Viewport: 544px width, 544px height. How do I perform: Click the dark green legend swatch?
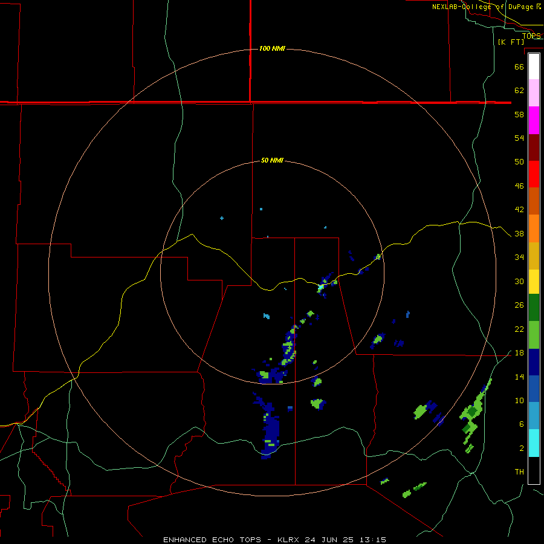[534, 308]
